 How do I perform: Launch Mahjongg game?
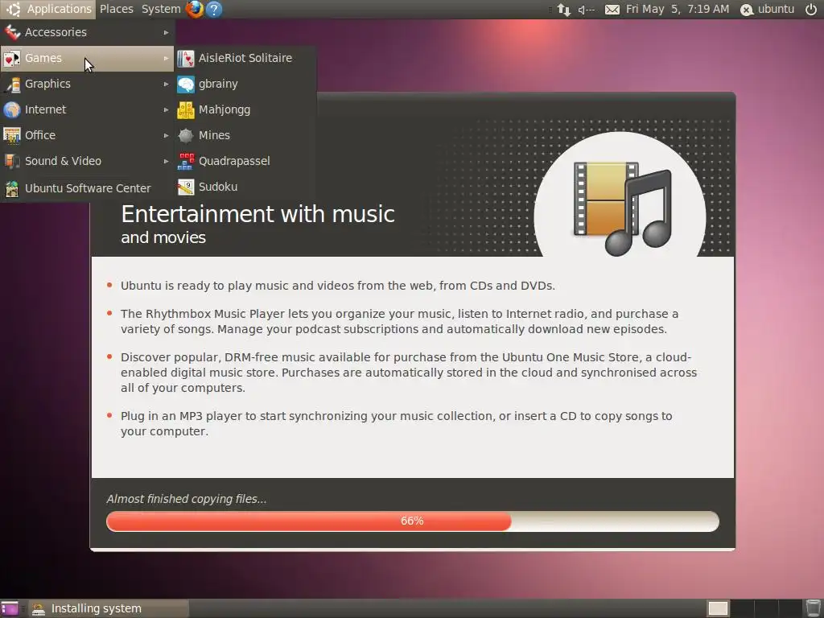(x=245, y=109)
